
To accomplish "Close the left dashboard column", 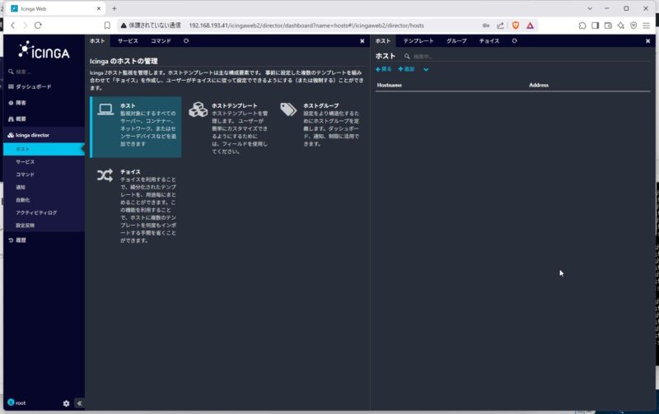I will [x=362, y=41].
